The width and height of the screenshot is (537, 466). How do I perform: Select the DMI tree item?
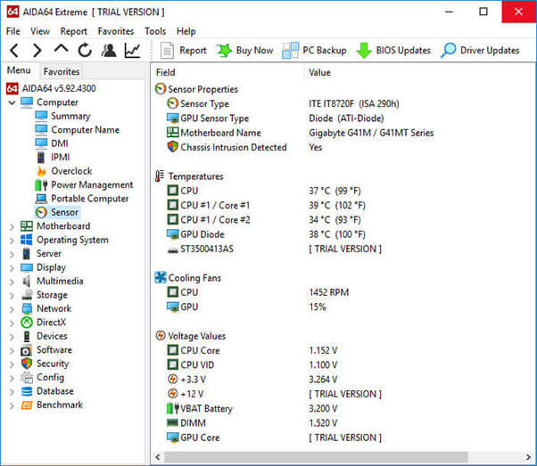[x=52, y=143]
